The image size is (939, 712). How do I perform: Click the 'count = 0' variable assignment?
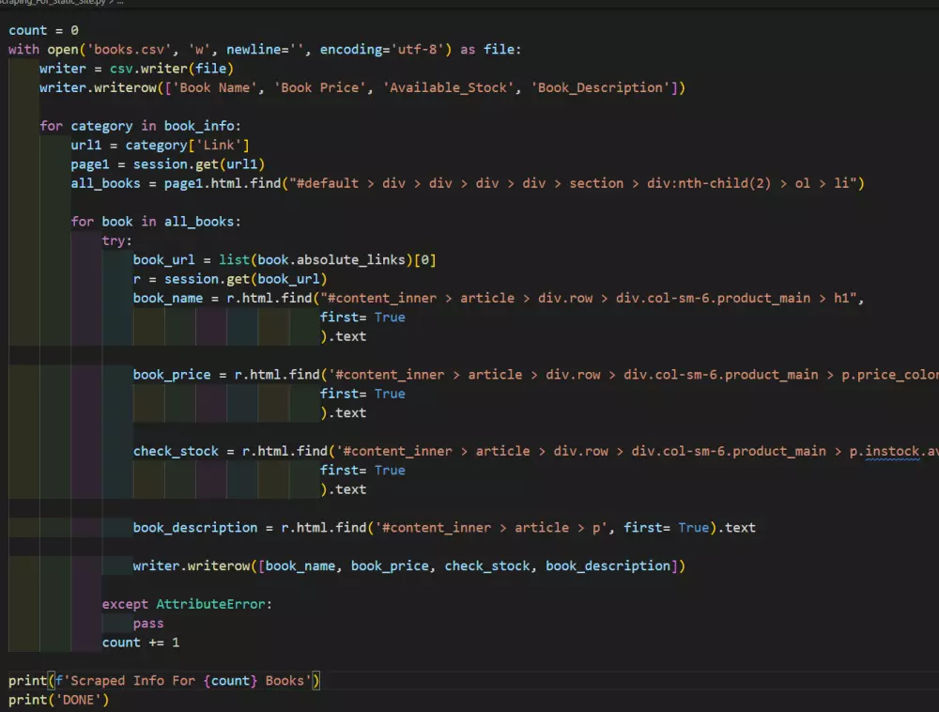coord(43,29)
